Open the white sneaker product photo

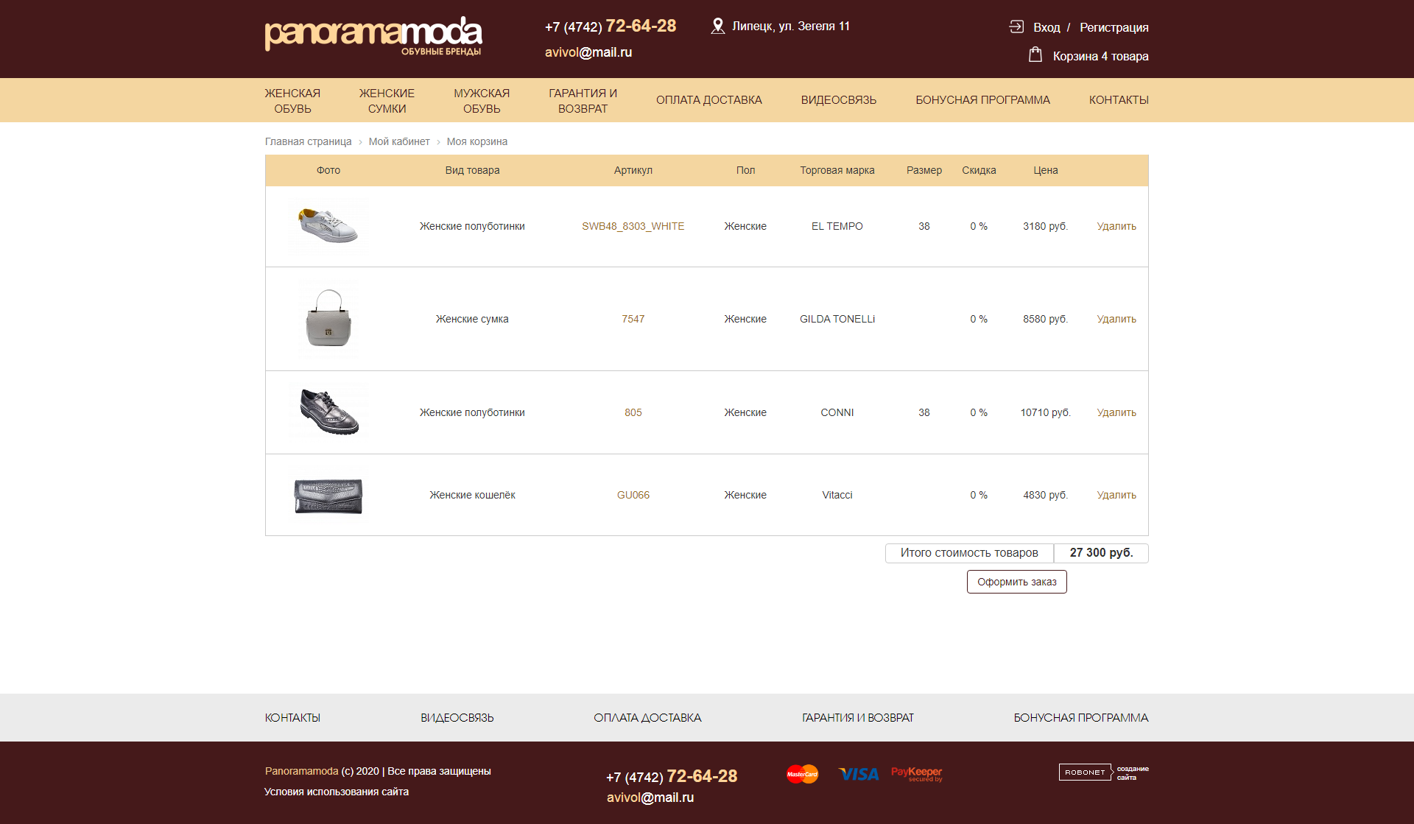pos(328,226)
